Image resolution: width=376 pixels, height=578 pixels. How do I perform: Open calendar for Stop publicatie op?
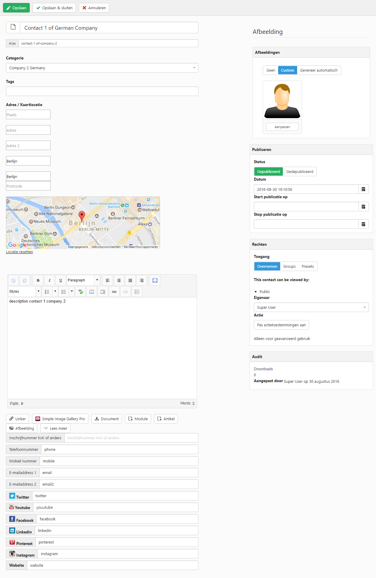[x=363, y=224]
